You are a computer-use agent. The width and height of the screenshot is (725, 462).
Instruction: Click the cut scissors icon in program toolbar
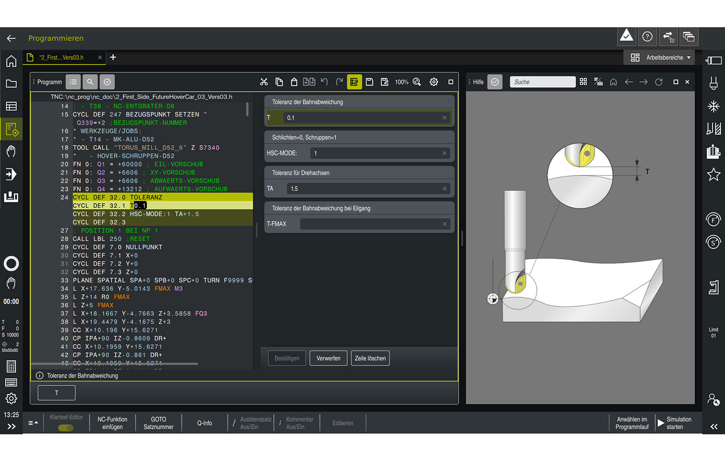(x=264, y=82)
